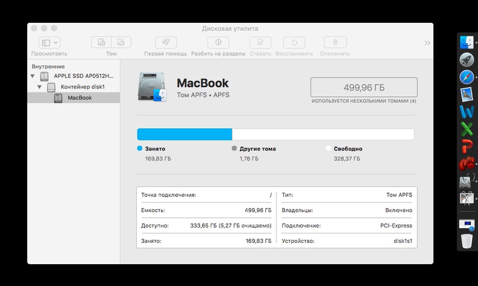Screen dimensions: 478x286
Task: Click the Включено owners value
Action: coord(399,211)
